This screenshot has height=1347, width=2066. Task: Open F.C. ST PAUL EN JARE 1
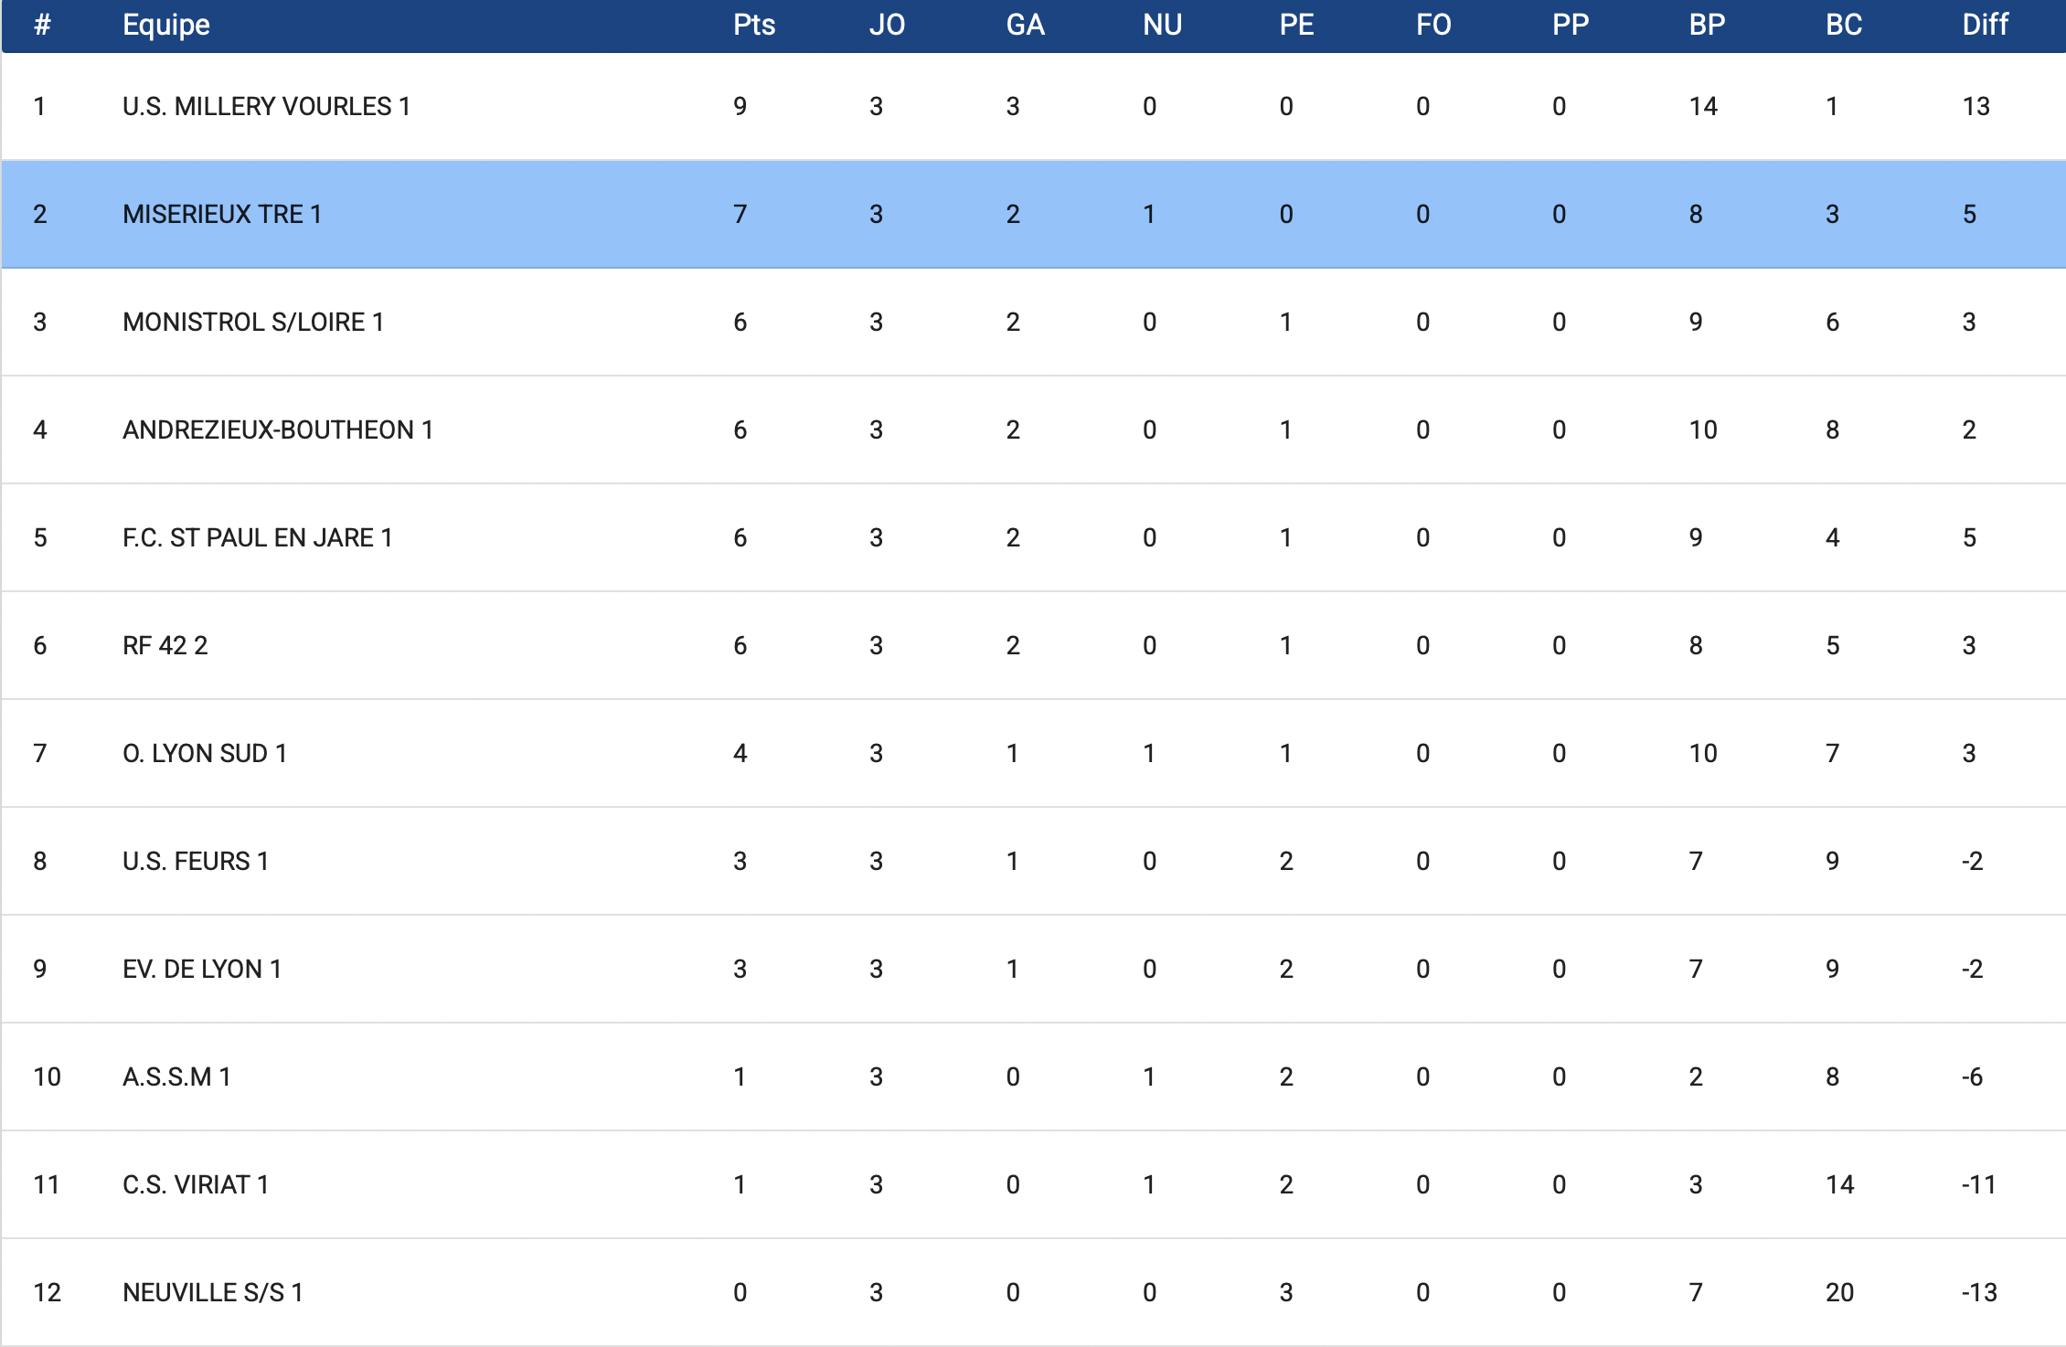click(258, 538)
